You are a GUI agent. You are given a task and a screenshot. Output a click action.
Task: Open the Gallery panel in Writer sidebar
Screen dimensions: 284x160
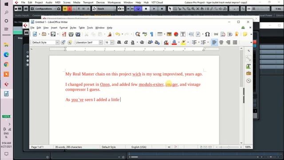[x=248, y=73]
